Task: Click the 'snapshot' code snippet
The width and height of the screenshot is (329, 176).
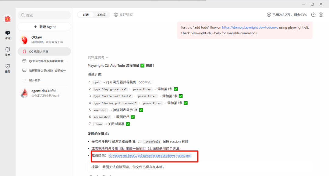Action: click(100, 110)
